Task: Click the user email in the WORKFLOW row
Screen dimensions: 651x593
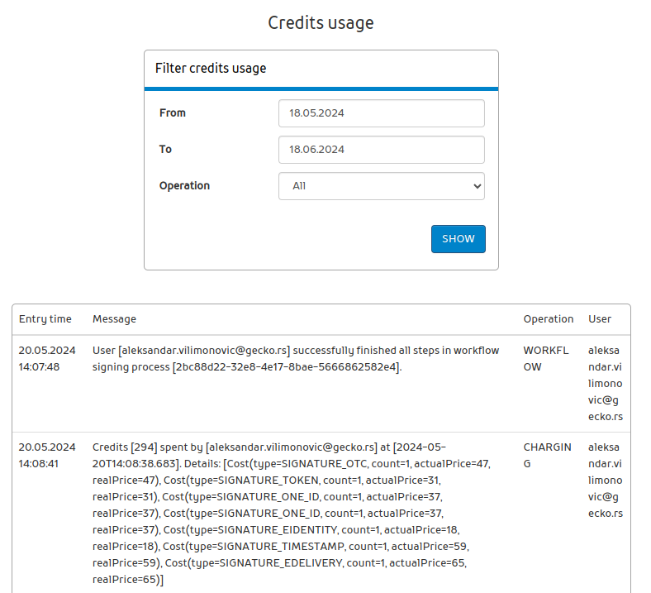Action: coord(606,383)
